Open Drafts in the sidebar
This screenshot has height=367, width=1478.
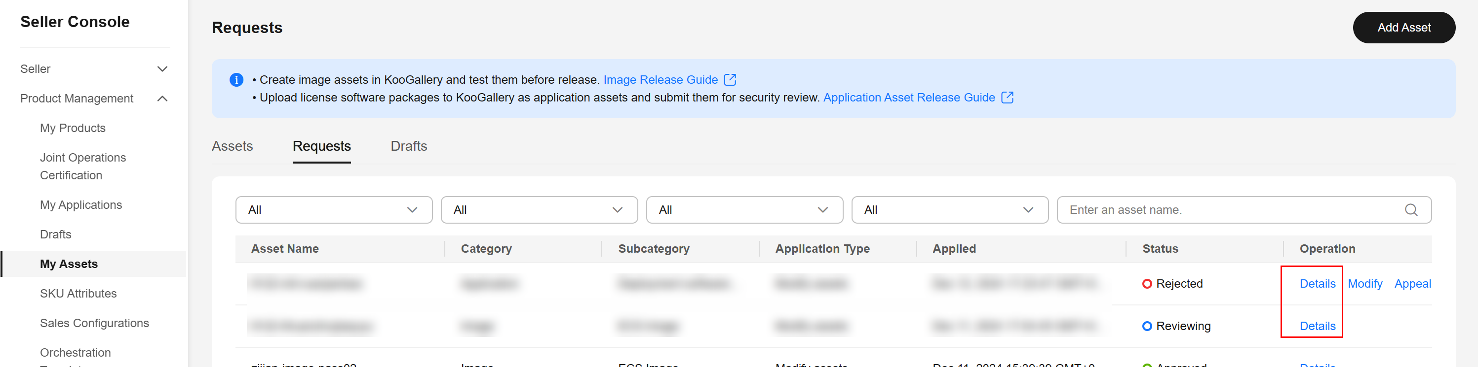pos(56,235)
